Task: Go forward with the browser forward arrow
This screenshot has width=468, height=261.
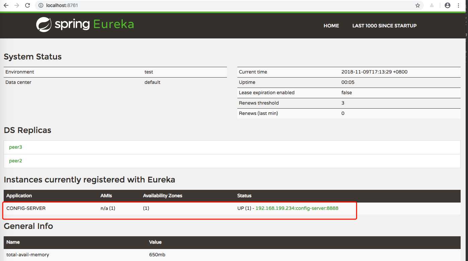Action: [17, 5]
